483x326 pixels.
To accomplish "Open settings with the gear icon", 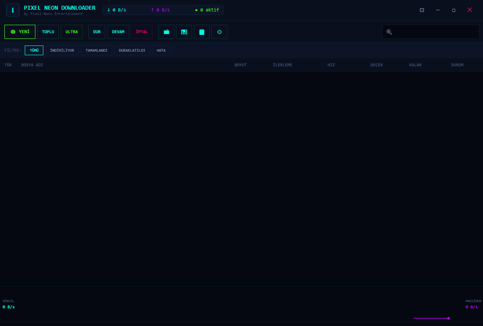I will (219, 32).
